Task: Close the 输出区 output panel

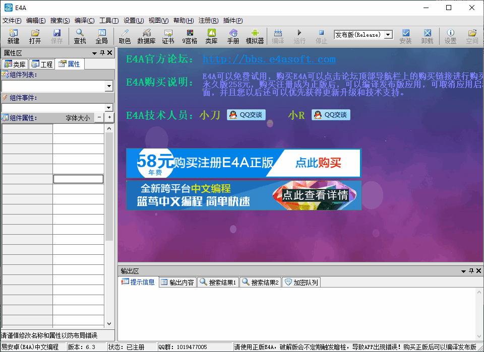Action: click(479, 271)
